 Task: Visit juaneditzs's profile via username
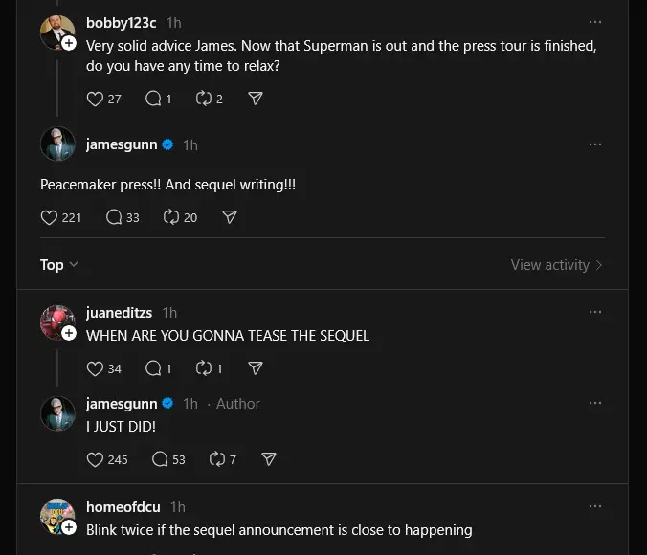(x=119, y=313)
